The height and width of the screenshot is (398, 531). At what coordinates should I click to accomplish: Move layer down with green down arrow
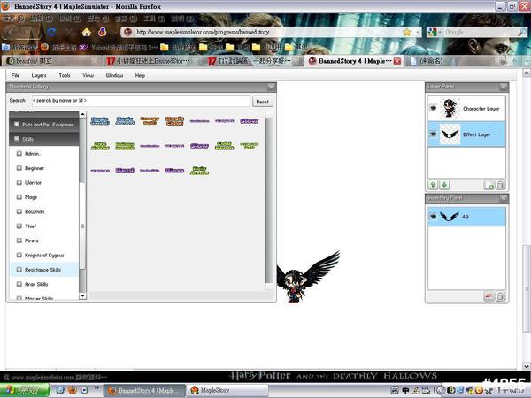tap(444, 185)
